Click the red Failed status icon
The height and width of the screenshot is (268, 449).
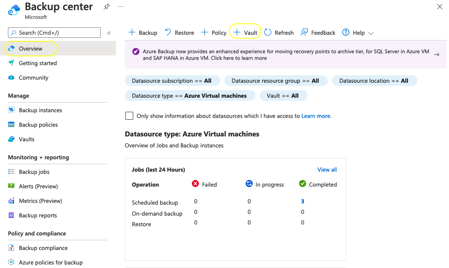195,184
